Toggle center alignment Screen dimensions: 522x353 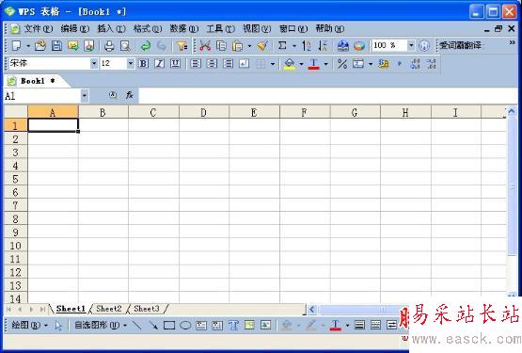pos(212,63)
